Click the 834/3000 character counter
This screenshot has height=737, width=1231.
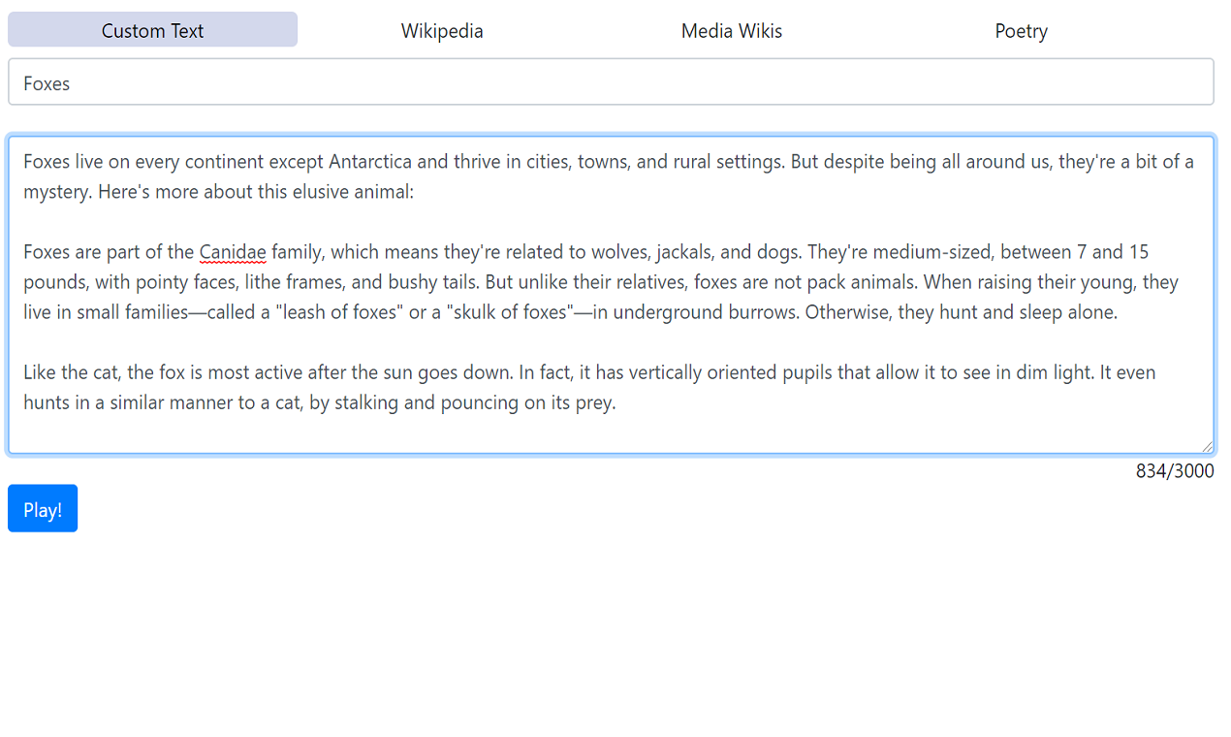(x=1175, y=470)
